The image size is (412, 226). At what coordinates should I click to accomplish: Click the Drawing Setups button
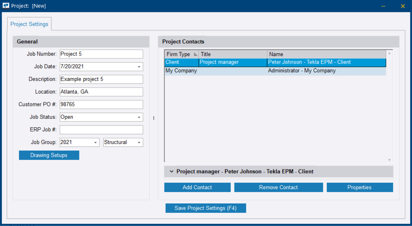[49, 155]
